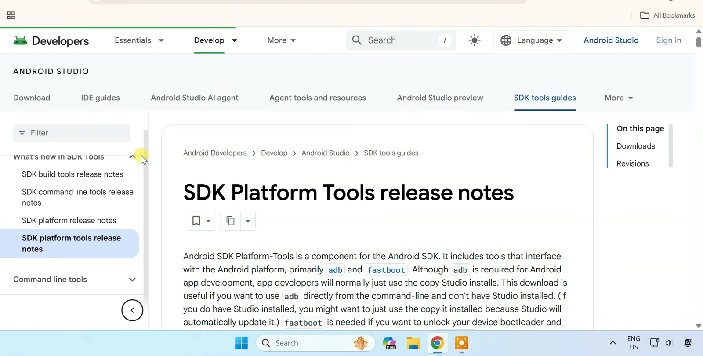Click the search magnifier icon in the header

(357, 40)
